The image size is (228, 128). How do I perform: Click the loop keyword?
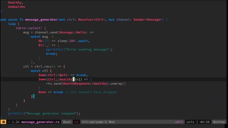(12, 24)
